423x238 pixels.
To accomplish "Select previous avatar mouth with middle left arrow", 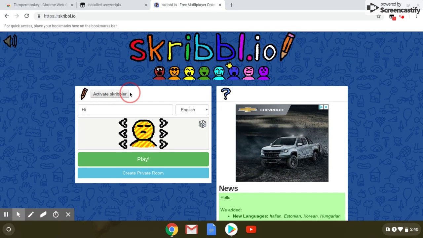I will tap(123, 134).
